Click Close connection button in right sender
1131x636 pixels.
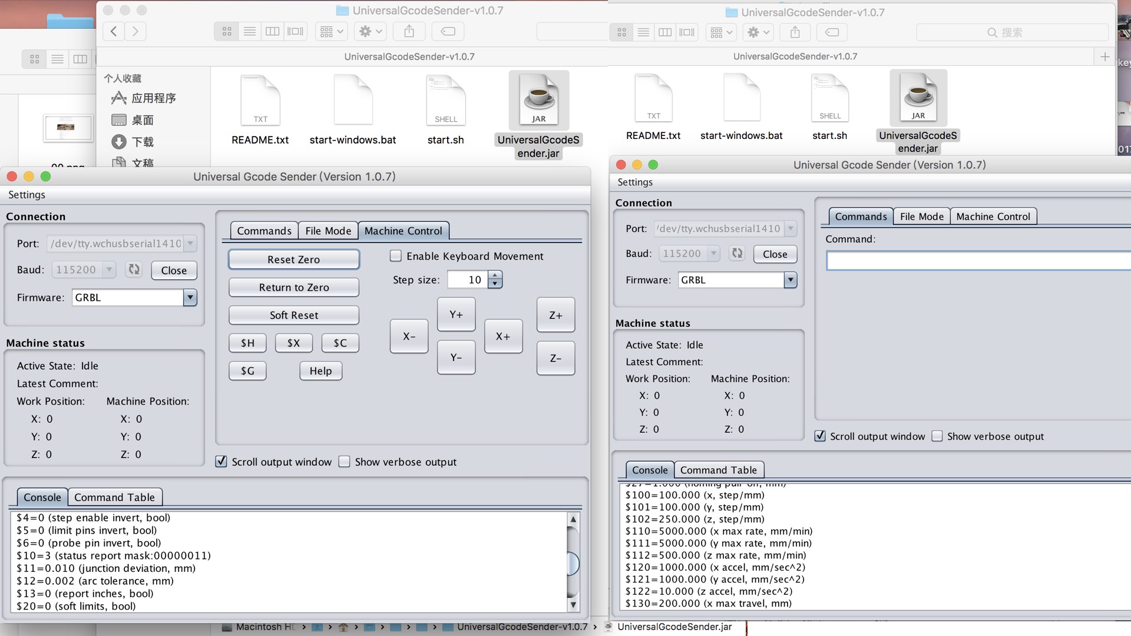(775, 254)
